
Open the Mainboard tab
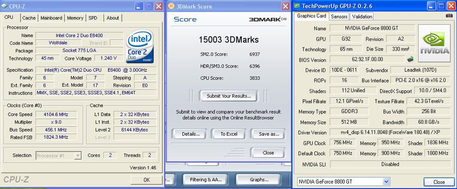[51, 18]
